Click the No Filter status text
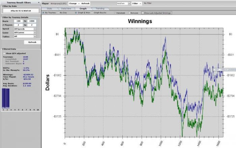 148,3
